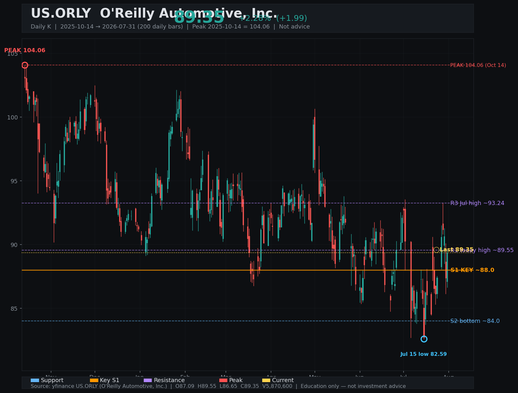Image resolution: width=518 pixels, height=393 pixels.
Task: Click the 'Support' legend label
Action: pos(52,381)
